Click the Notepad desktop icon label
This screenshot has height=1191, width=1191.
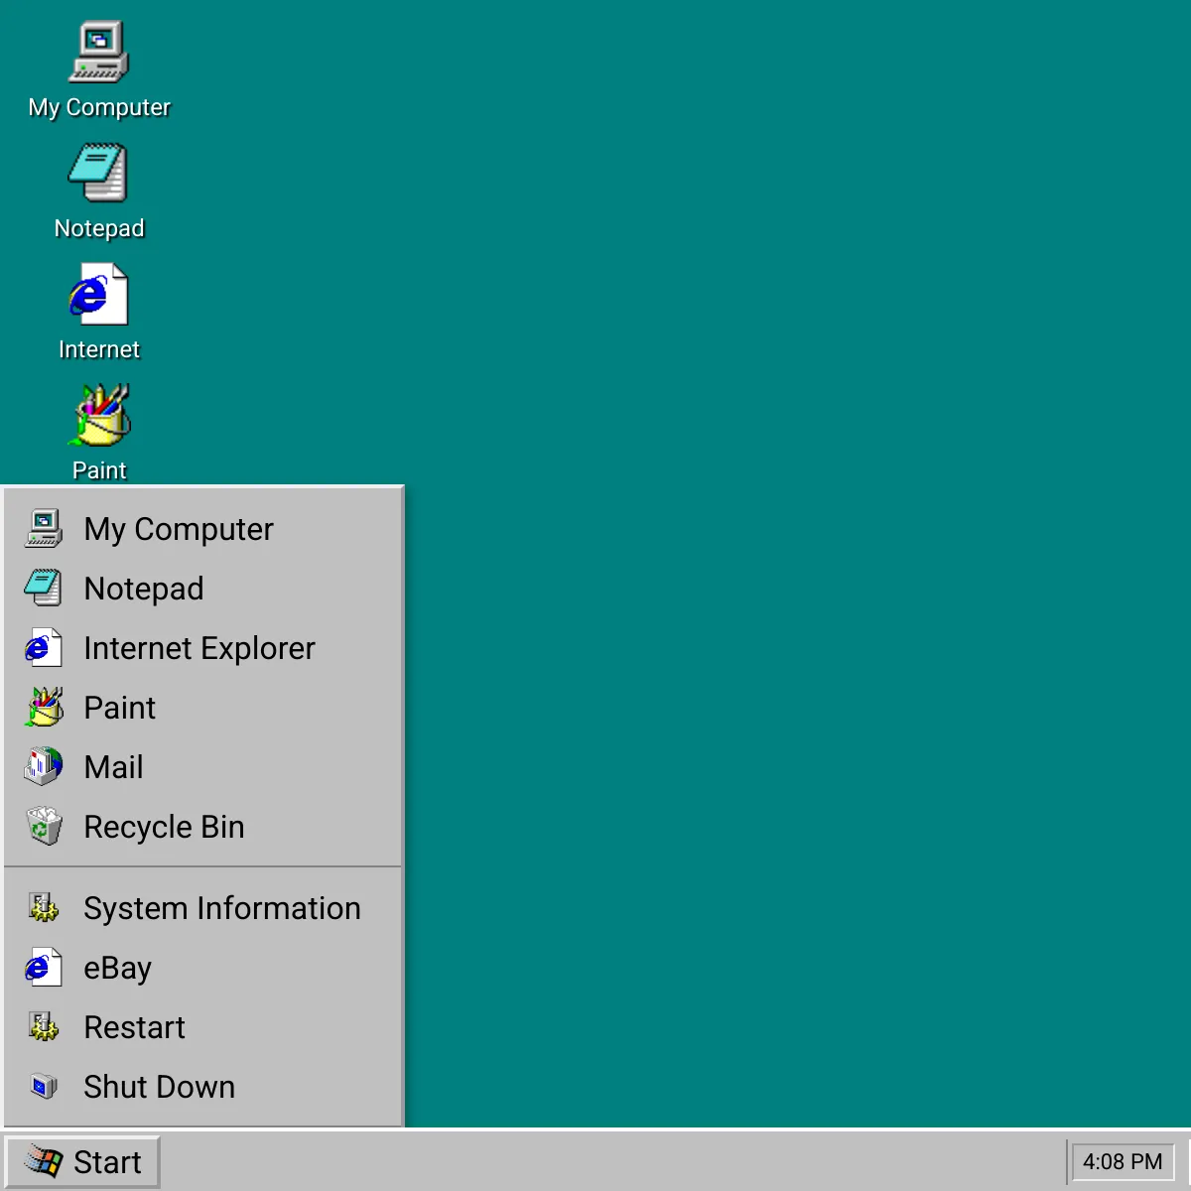(99, 228)
